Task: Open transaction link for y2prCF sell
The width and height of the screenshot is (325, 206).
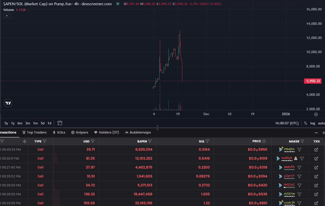Action: point(316,176)
